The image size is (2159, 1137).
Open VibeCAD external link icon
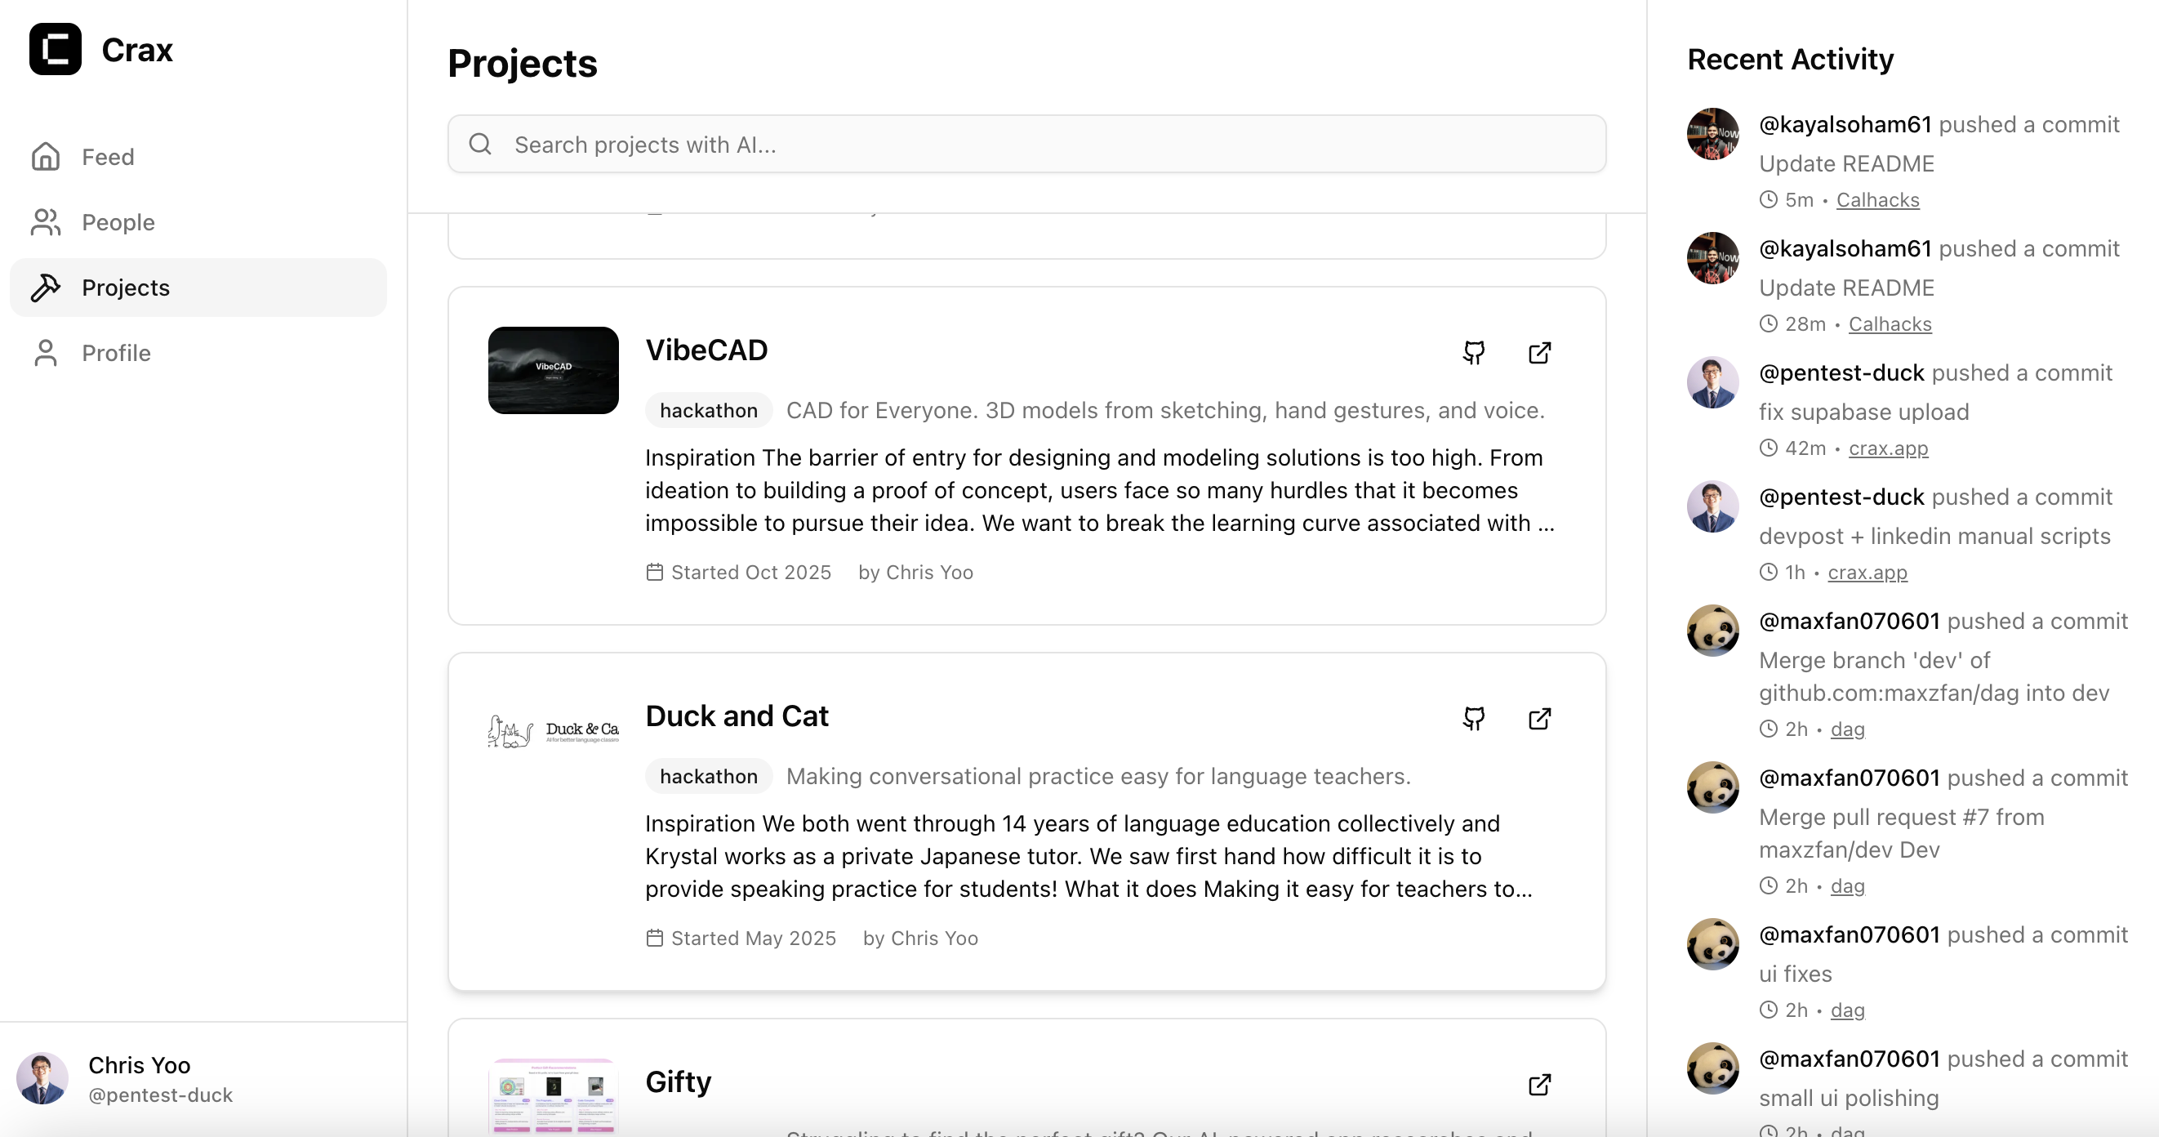(x=1539, y=353)
